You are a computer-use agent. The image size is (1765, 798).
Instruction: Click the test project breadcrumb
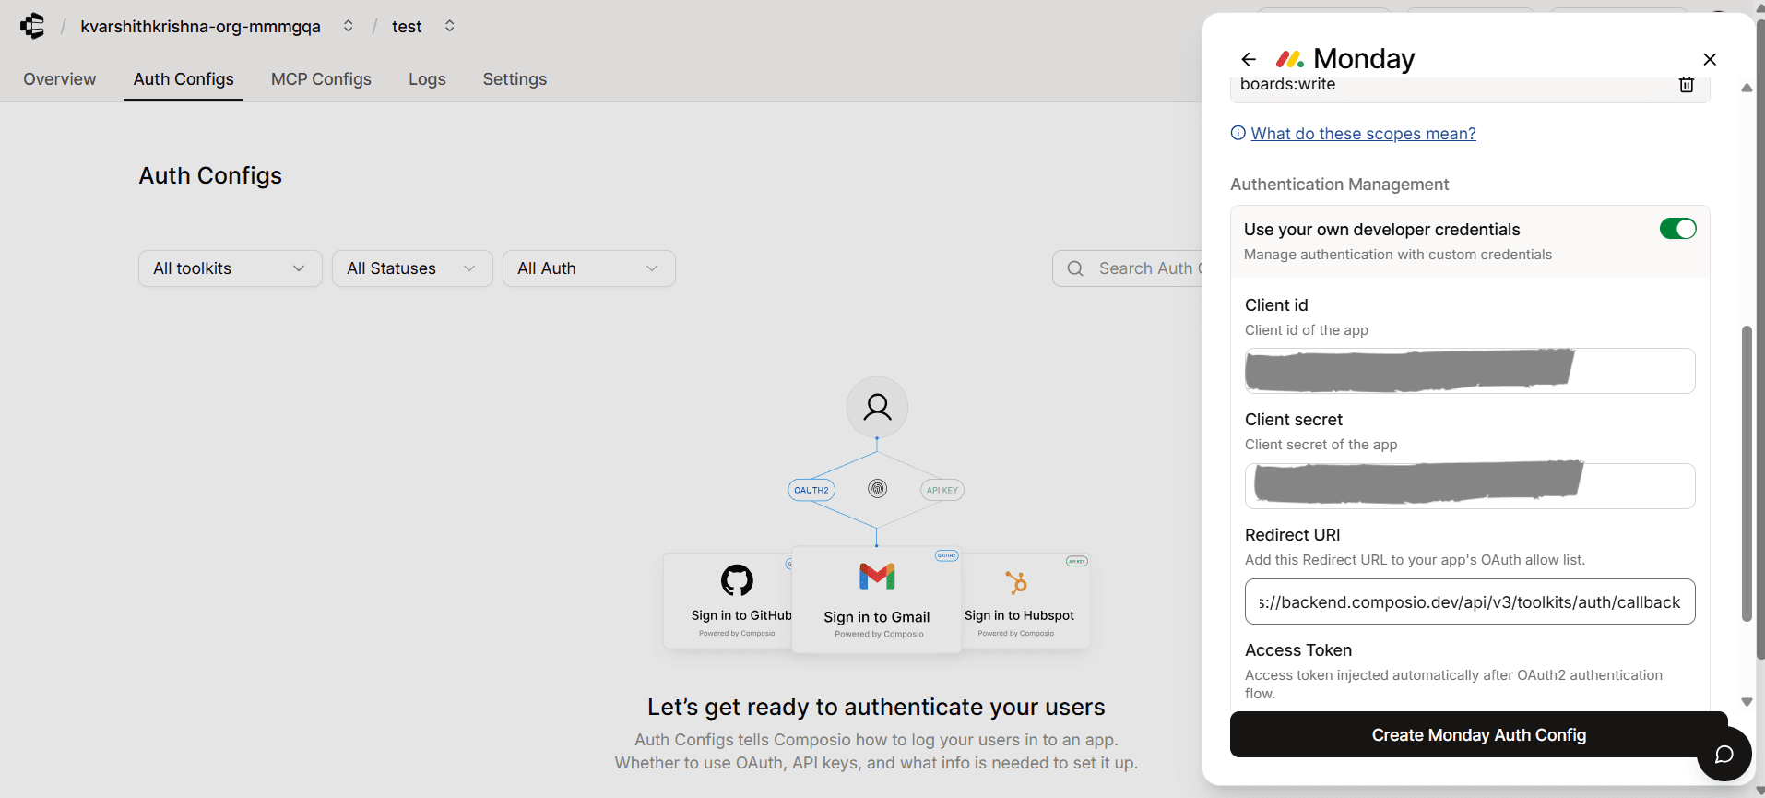pos(407,27)
